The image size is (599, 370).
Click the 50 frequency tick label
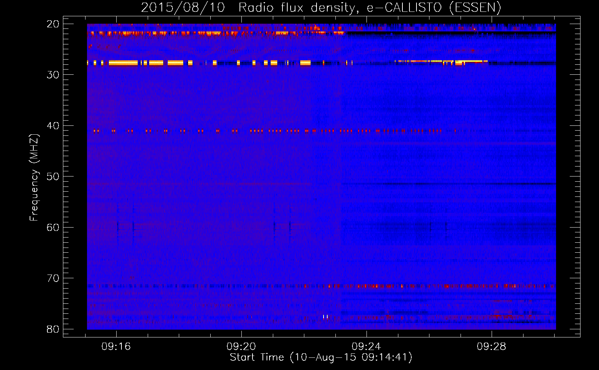[53, 176]
